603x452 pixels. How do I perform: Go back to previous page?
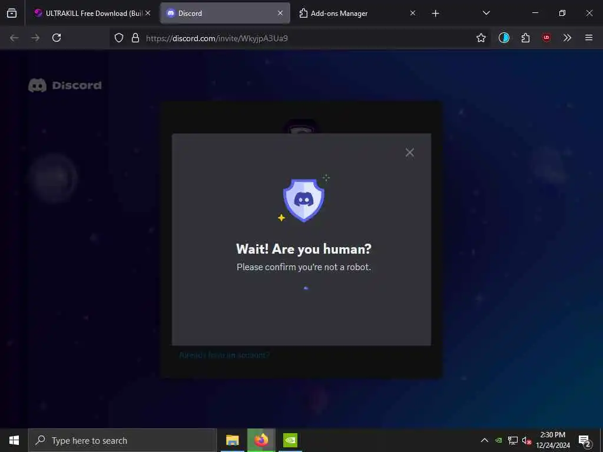(14, 38)
